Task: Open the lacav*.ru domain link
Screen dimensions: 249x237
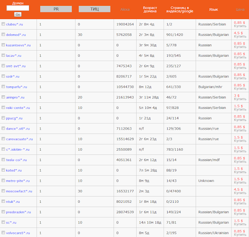Action: point(14,56)
